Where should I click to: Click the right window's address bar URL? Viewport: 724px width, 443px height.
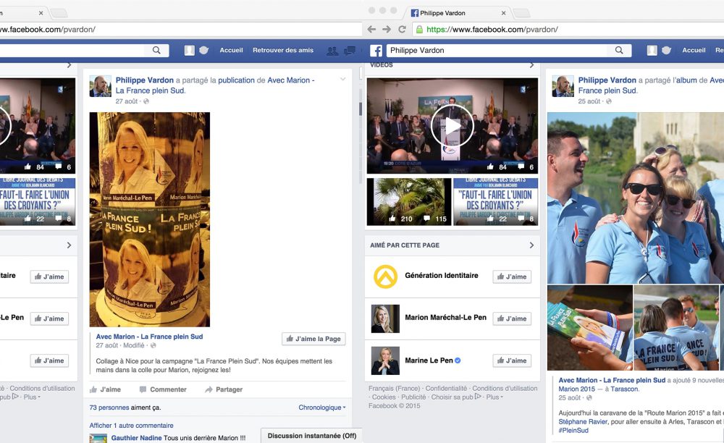tap(492, 30)
